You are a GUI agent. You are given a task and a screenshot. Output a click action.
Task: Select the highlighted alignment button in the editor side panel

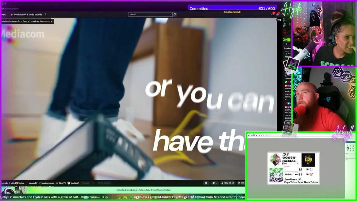348,148
